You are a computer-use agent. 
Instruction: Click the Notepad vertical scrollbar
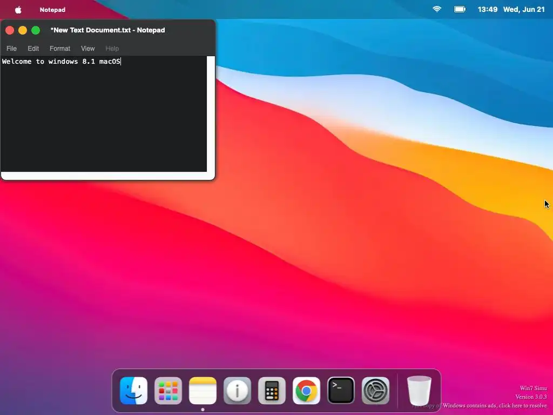[x=211, y=114]
